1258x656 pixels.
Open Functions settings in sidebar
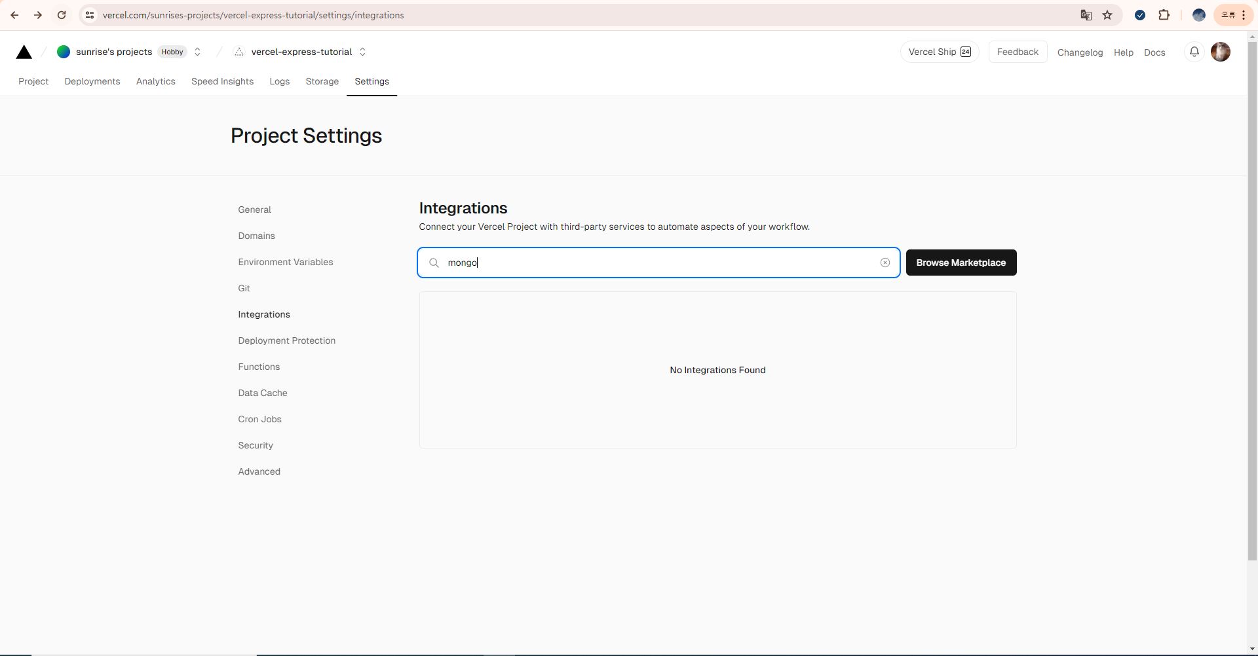point(259,367)
